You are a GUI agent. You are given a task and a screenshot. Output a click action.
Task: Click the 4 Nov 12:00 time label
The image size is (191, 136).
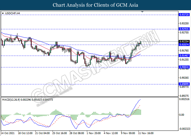click(x=111, y=133)
